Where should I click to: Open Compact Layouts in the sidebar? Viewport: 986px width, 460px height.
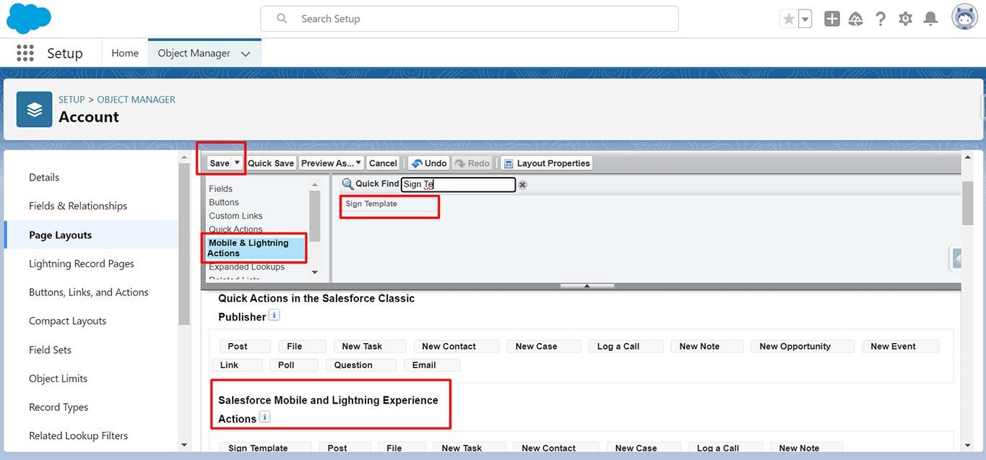68,321
